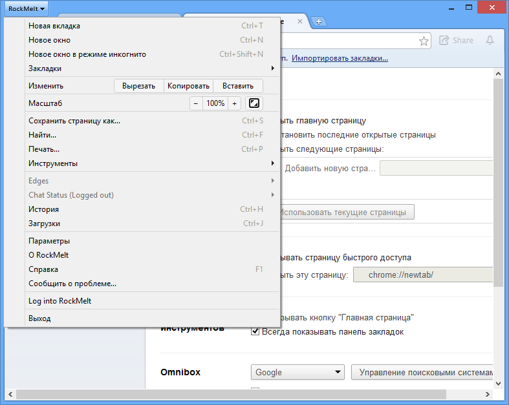The width and height of the screenshot is (509, 405).
Task: Open Параметры from the menu
Action: 152,241
